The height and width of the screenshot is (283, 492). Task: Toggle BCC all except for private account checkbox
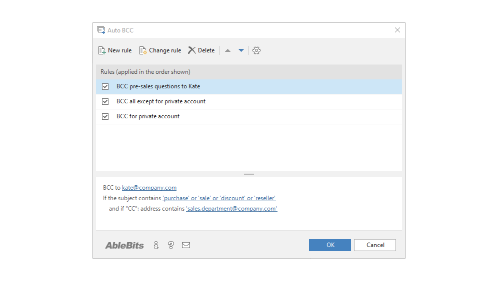(x=105, y=101)
